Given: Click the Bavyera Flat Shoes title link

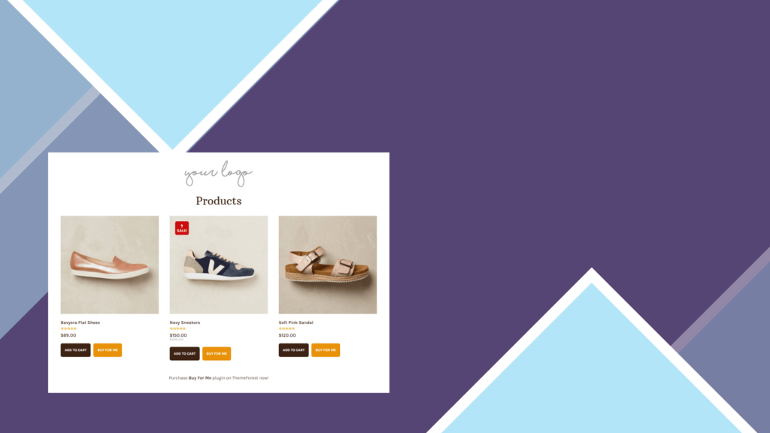Looking at the screenshot, I should tap(80, 322).
